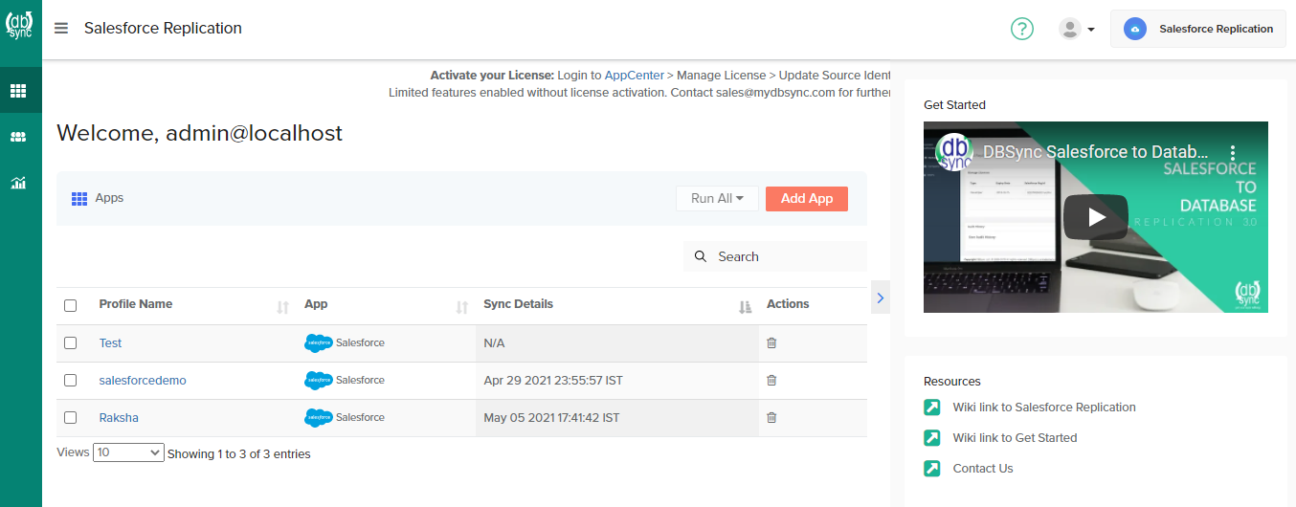Sort table by Sync Details column
This screenshot has width=1296, height=507.
pyautogui.click(x=745, y=307)
